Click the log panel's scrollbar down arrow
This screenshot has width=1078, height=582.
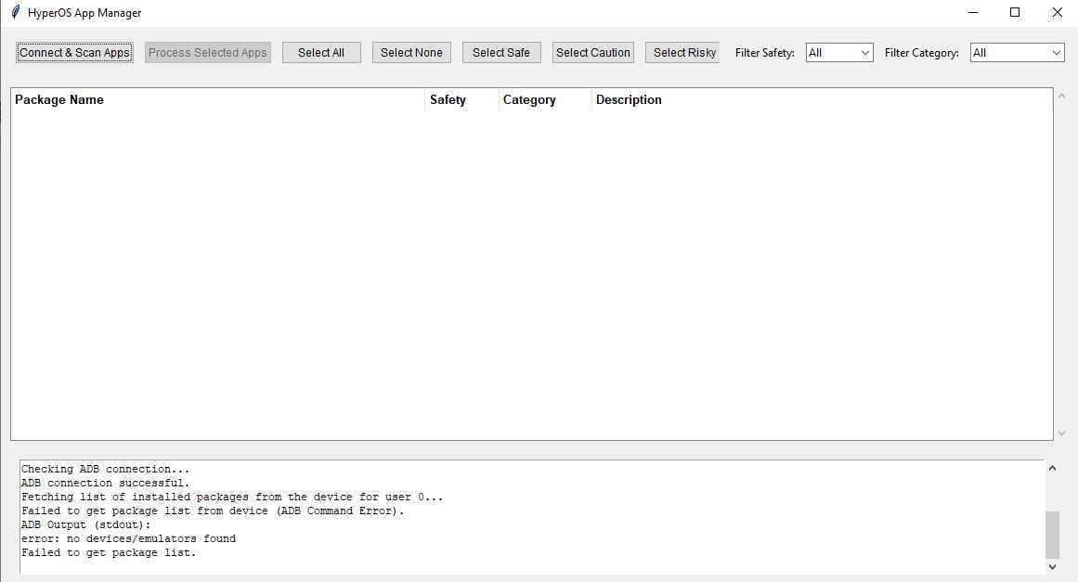tap(1053, 566)
